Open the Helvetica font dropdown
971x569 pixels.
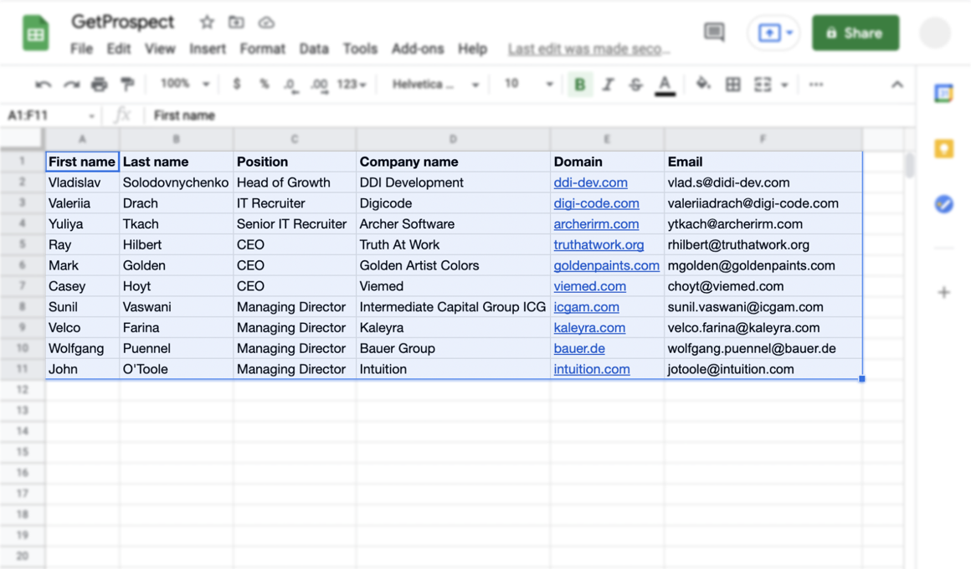[x=435, y=85]
